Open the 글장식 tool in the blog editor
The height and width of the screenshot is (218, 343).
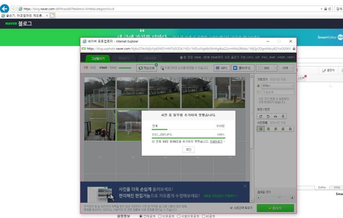(x=328, y=70)
